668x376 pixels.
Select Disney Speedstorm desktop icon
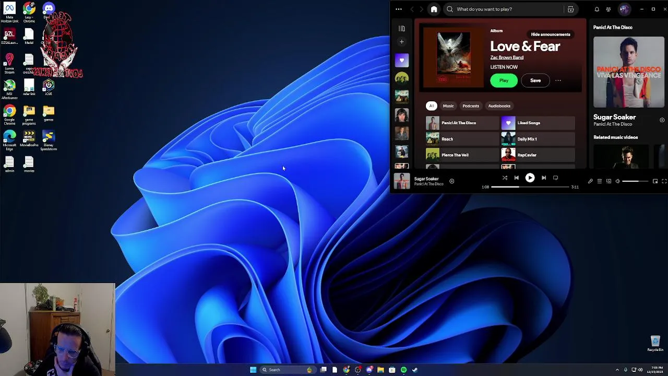(49, 141)
